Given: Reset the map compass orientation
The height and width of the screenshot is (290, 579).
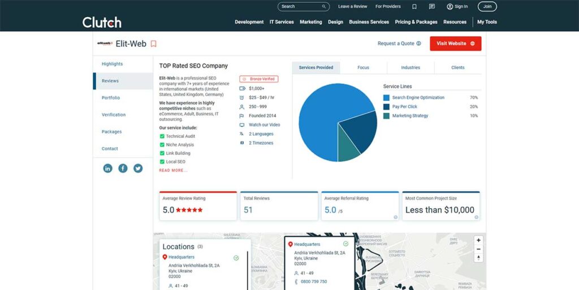Looking at the screenshot, I should (x=478, y=258).
